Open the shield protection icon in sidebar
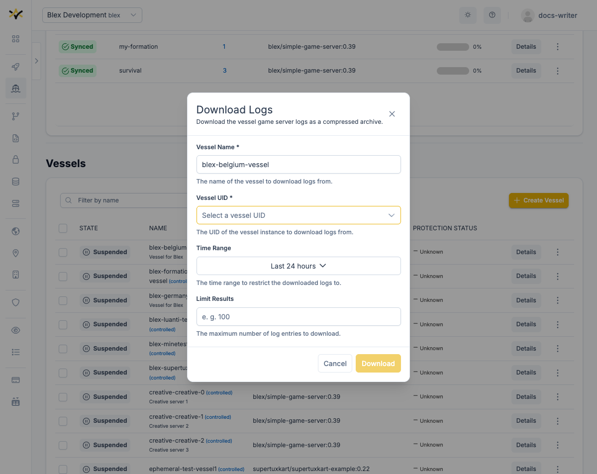Image resolution: width=597 pixels, height=474 pixels. click(x=15, y=302)
